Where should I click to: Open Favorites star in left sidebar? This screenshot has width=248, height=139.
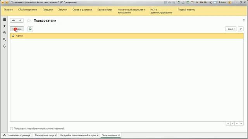[x=4, y=26]
